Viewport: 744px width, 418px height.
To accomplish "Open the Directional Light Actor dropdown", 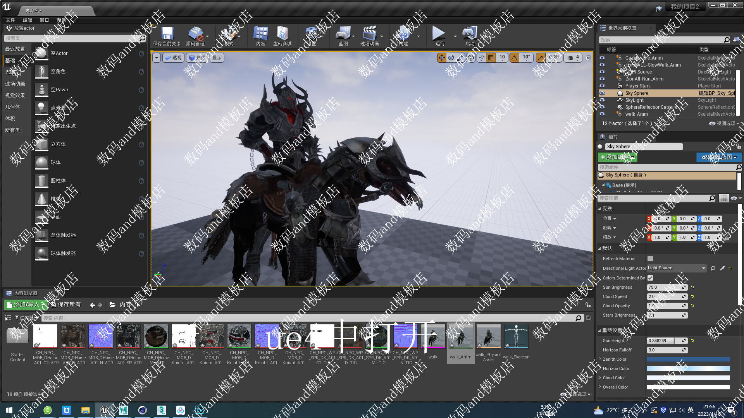I will tap(677, 268).
